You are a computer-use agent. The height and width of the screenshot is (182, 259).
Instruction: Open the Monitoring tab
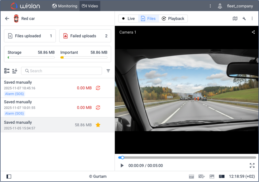65,6
